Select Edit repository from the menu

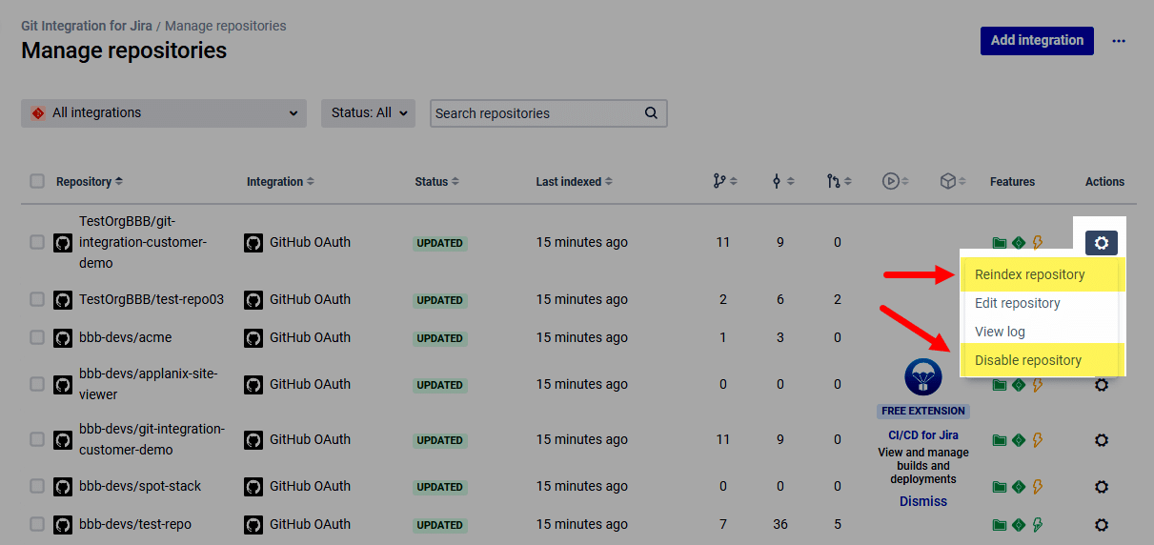point(1043,303)
